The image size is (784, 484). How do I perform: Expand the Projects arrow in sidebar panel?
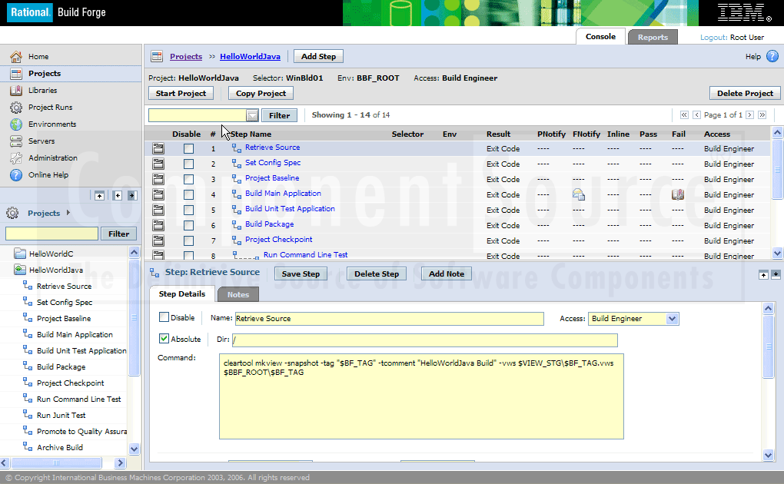[x=68, y=213]
